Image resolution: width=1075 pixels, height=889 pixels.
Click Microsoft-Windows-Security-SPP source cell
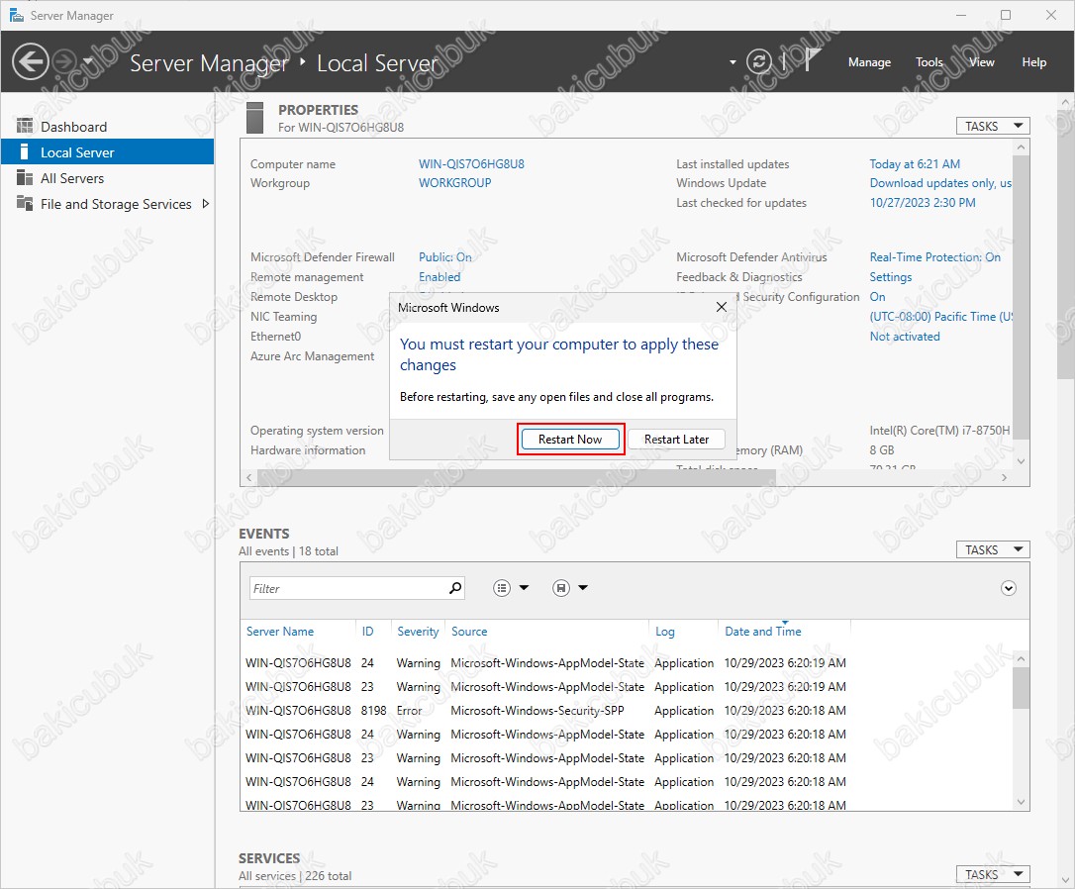coord(537,711)
